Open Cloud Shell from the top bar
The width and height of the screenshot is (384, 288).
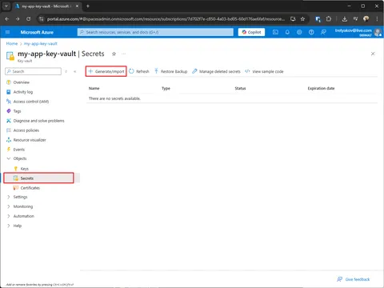click(x=275, y=32)
